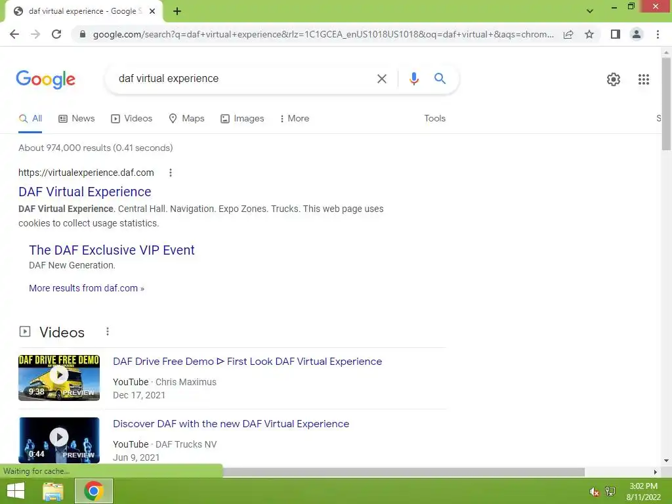Screen dimensions: 672x504
Task: Click the https://virtualexperience.daf.com URL text
Action: [86, 173]
